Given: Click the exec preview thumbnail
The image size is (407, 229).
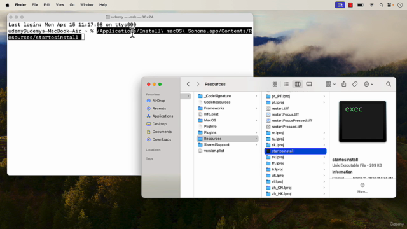Looking at the screenshot, I should (x=362, y=121).
